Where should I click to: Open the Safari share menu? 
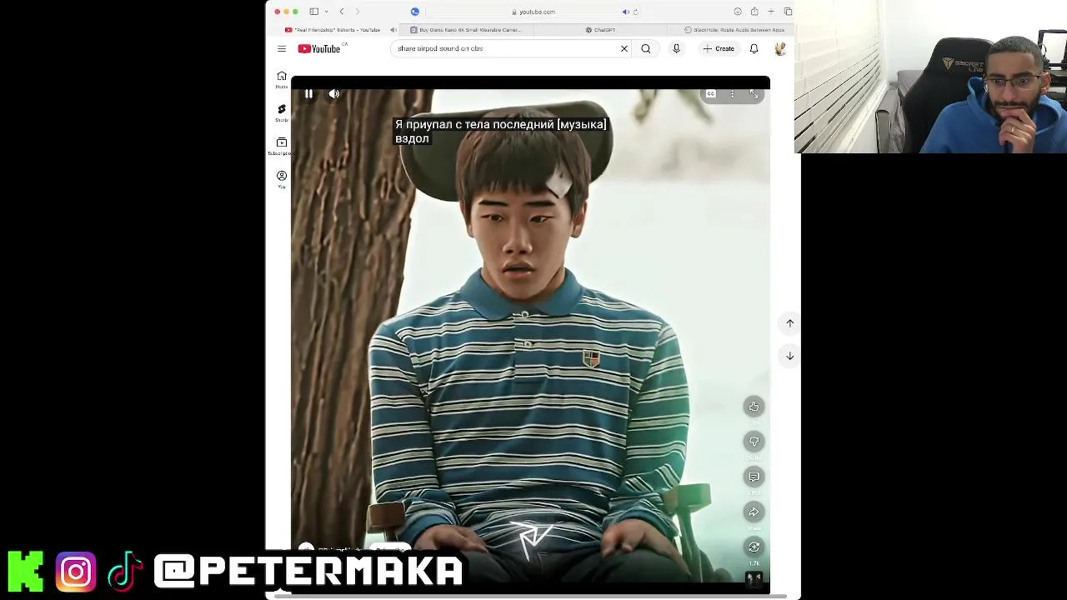pyautogui.click(x=754, y=12)
